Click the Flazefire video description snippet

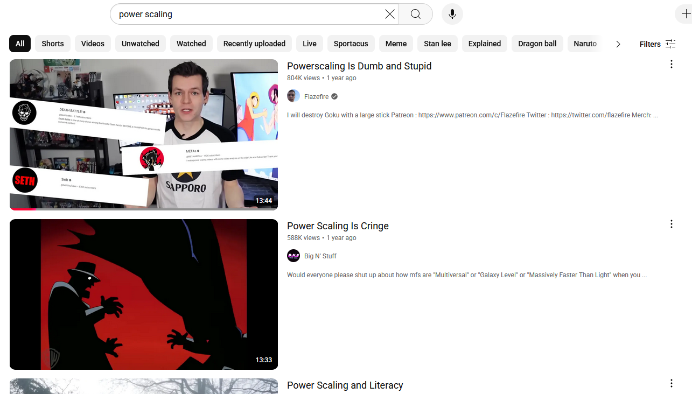tap(472, 115)
